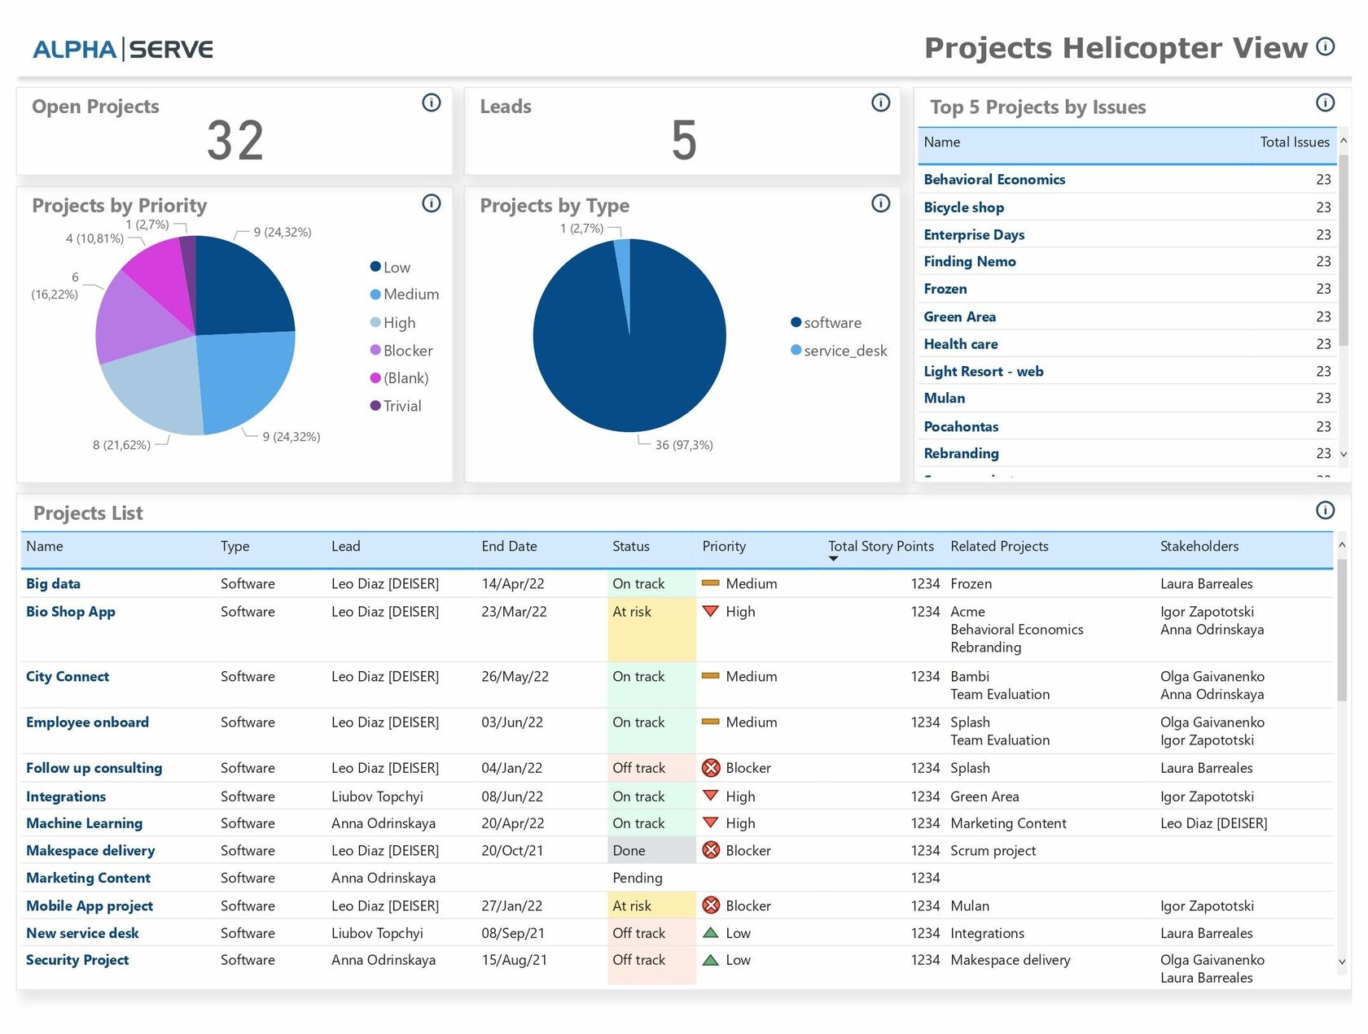Click the info icon on the Open Projects card
1368x1034 pixels.
[432, 103]
